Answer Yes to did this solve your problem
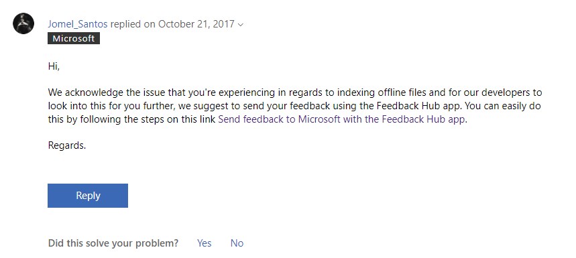Image resolution: width=576 pixels, height=258 pixels. point(205,243)
